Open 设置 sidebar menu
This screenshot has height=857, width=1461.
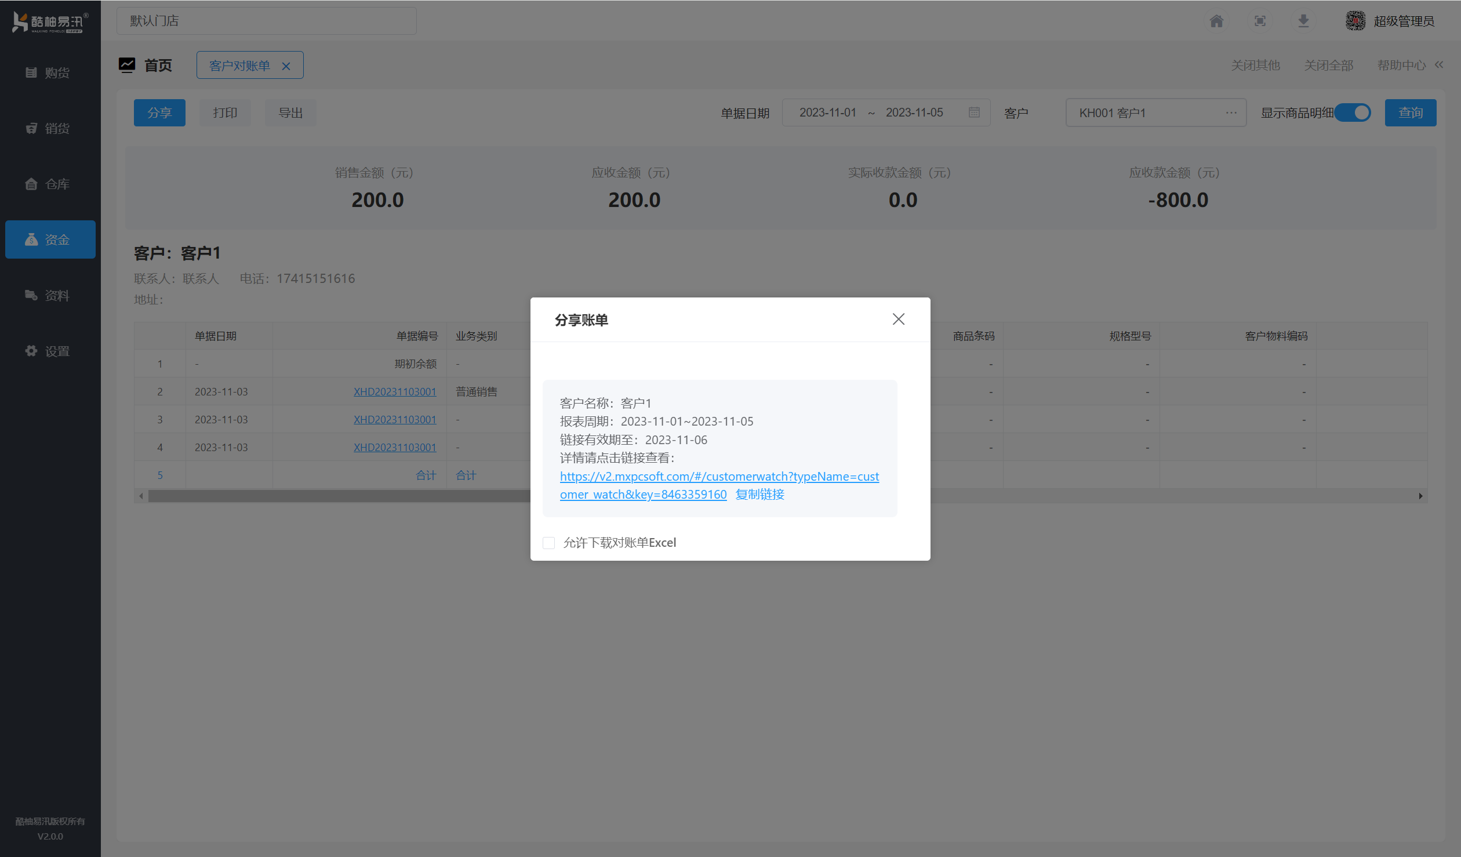click(50, 351)
